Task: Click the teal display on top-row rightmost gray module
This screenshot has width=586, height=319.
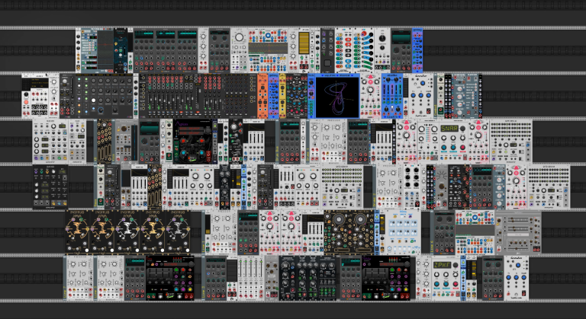Action: [401, 37]
